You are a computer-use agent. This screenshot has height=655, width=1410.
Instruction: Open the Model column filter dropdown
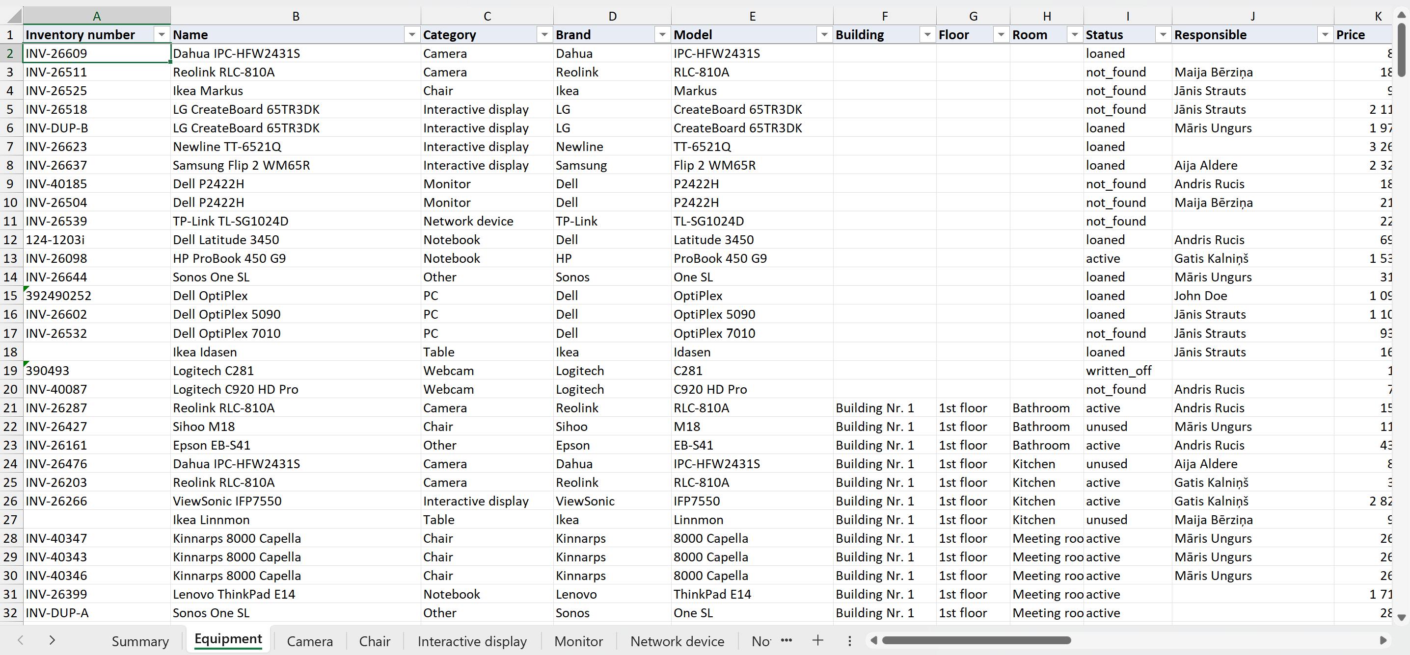pos(824,35)
